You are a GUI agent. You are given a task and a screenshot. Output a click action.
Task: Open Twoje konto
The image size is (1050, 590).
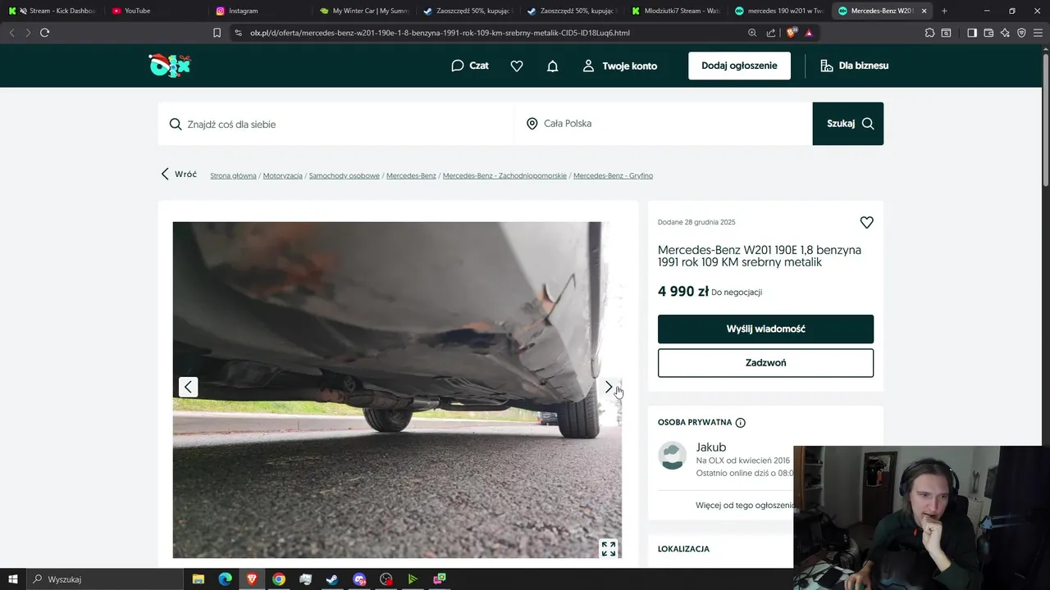pyautogui.click(x=620, y=66)
